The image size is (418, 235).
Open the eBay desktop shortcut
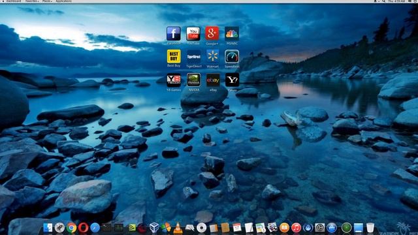(x=213, y=80)
